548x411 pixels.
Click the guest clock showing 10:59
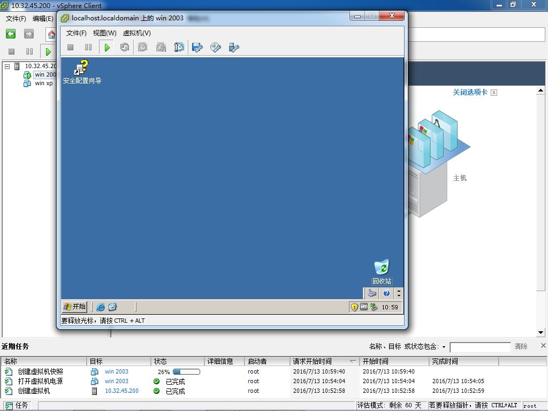[x=390, y=307]
